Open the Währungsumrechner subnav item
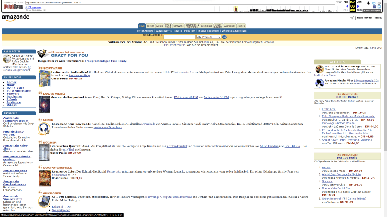The width and height of the screenshot is (387, 217). point(234,31)
